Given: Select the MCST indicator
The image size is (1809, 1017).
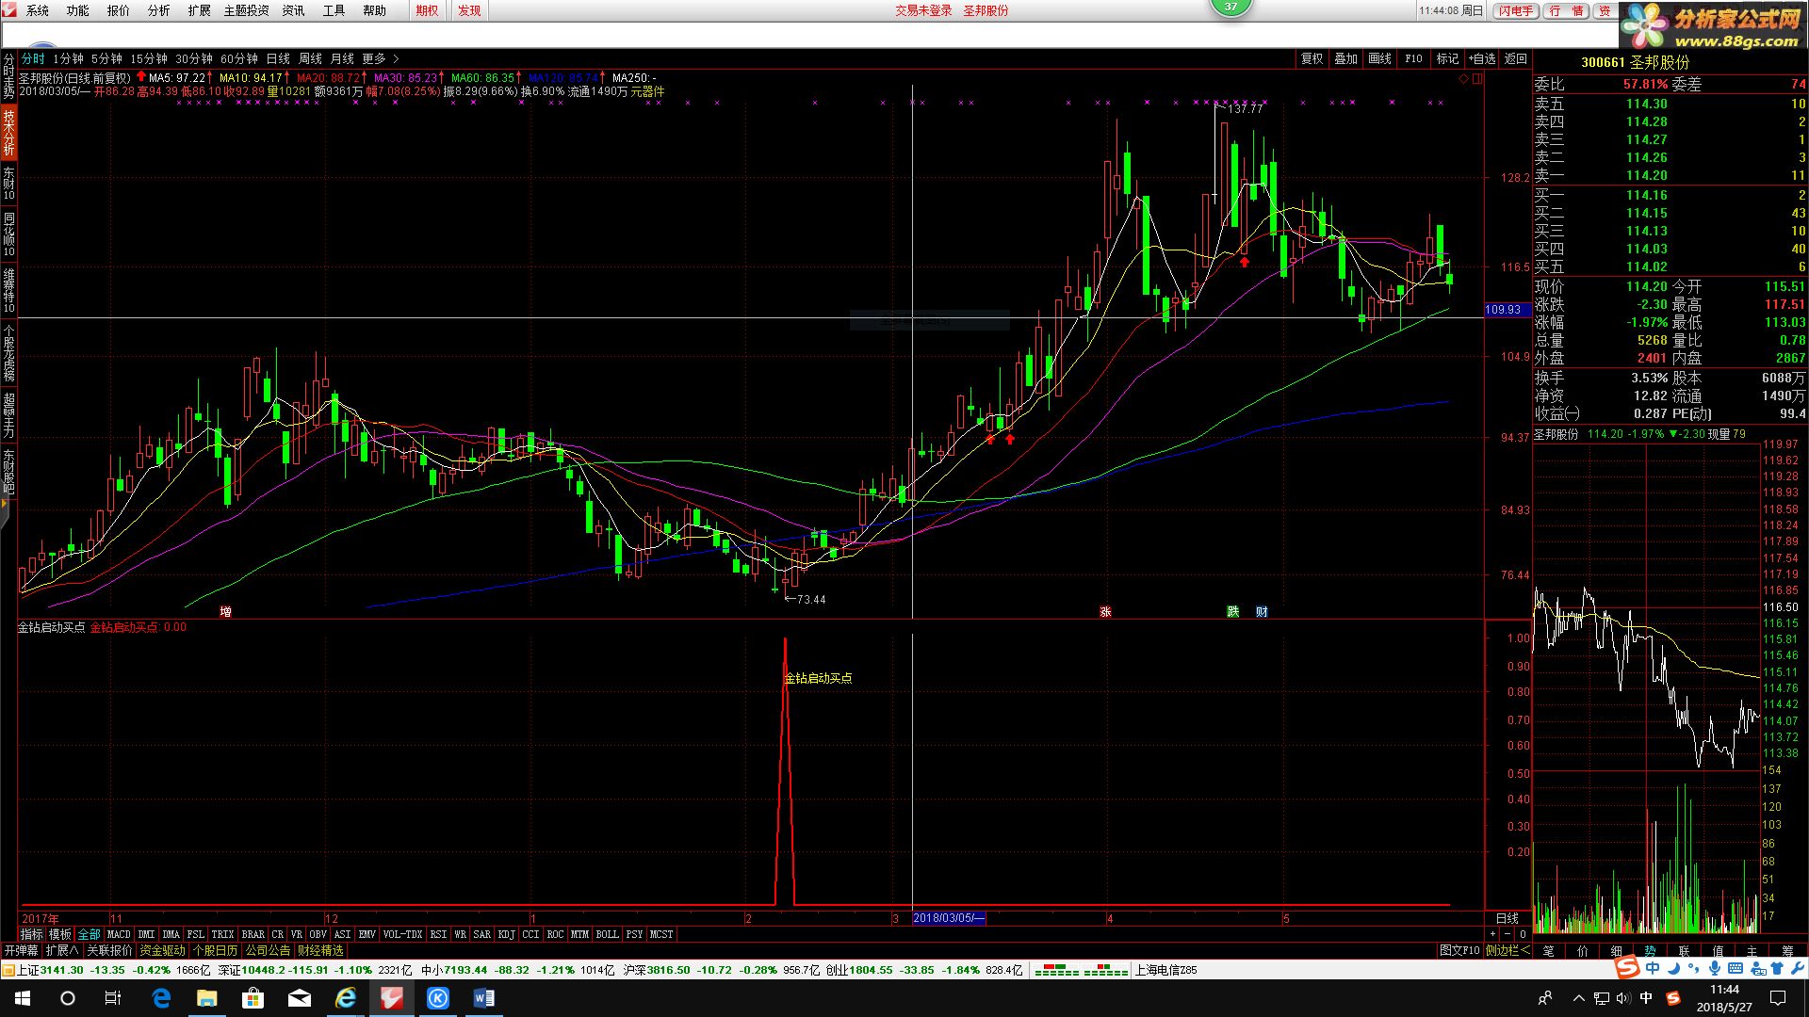Looking at the screenshot, I should point(661,934).
